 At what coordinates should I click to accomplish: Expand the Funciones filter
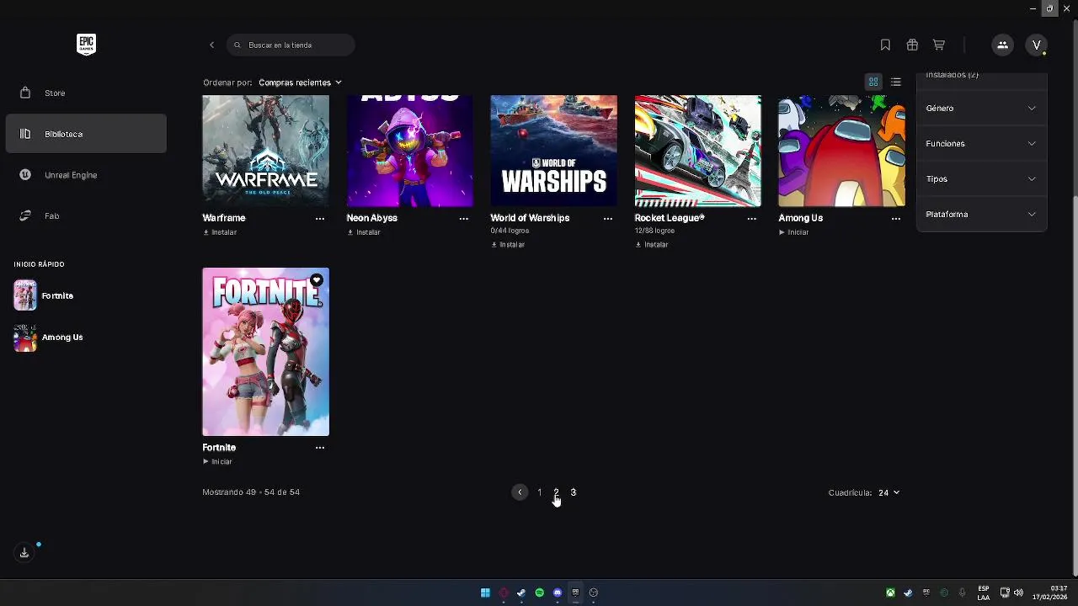click(981, 143)
